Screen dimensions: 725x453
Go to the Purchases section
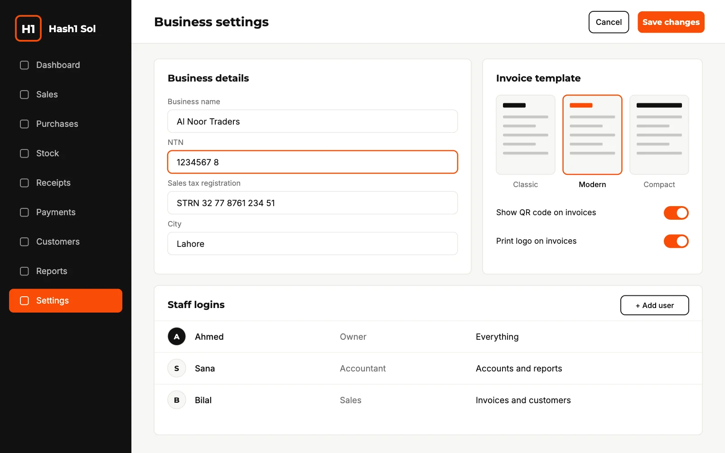pyautogui.click(x=66, y=124)
